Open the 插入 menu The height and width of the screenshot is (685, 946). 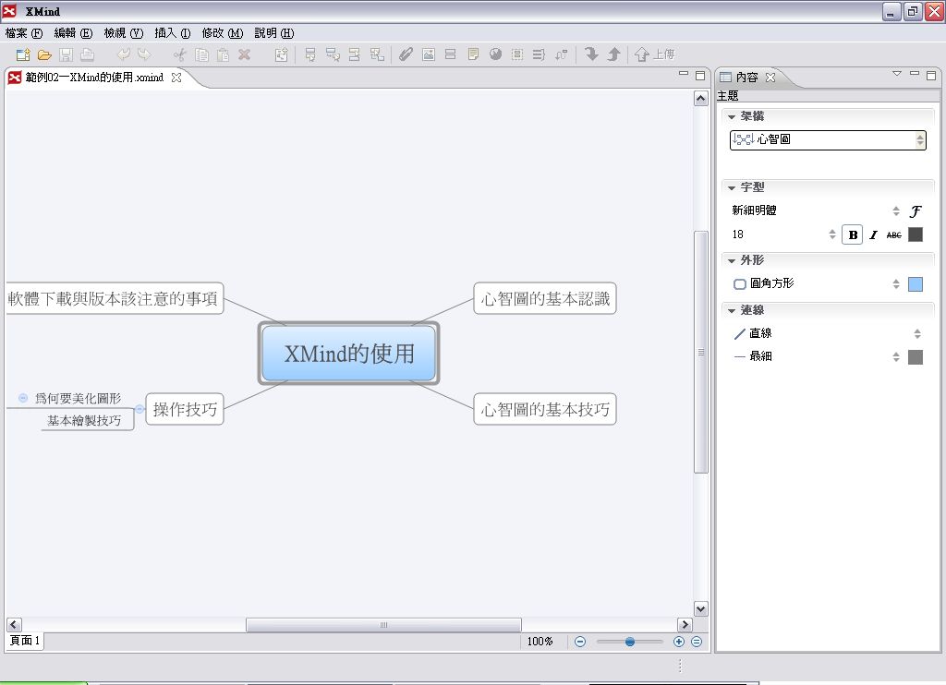click(x=173, y=33)
